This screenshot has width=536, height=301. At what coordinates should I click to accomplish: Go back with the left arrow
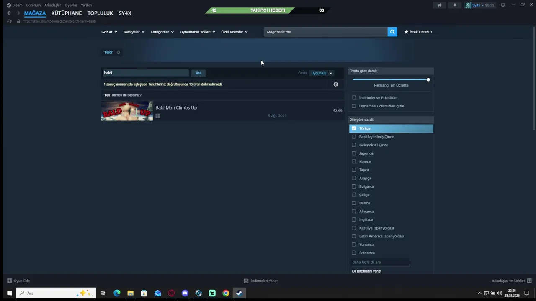click(x=9, y=13)
